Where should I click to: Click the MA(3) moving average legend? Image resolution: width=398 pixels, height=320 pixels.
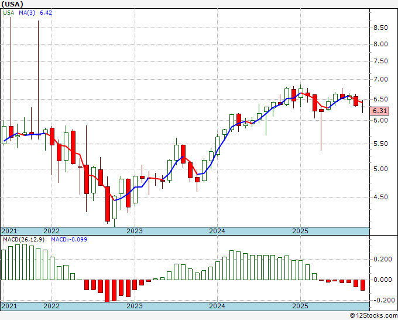coord(27,13)
